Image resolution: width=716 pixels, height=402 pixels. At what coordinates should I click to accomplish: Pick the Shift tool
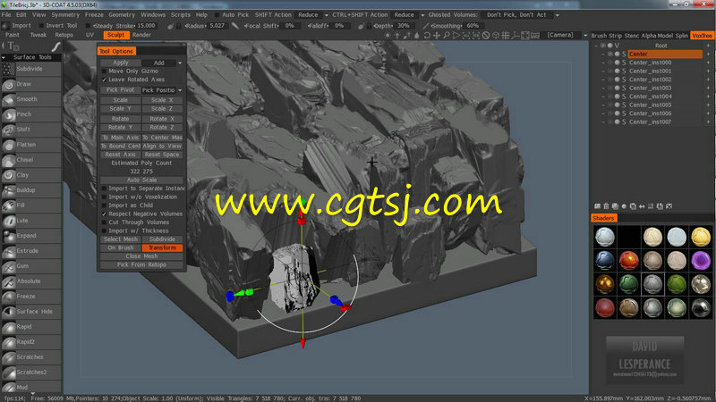[31, 130]
